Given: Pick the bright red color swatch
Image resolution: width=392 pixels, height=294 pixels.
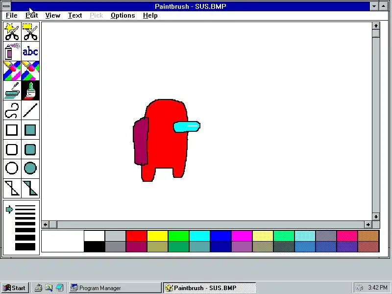Looking at the screenshot, I should (136, 236).
